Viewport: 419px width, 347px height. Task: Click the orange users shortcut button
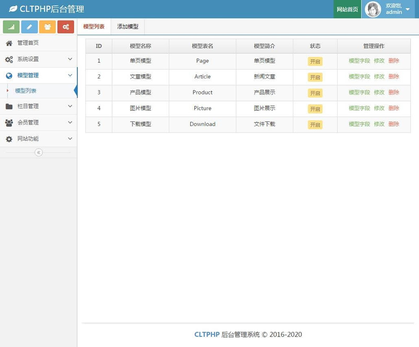(47, 27)
